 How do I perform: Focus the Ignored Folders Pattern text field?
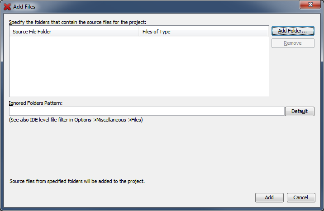tap(147, 111)
